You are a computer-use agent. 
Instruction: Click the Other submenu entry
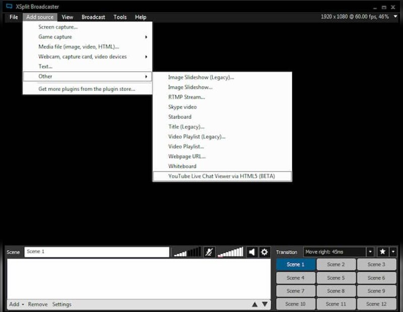(88, 76)
